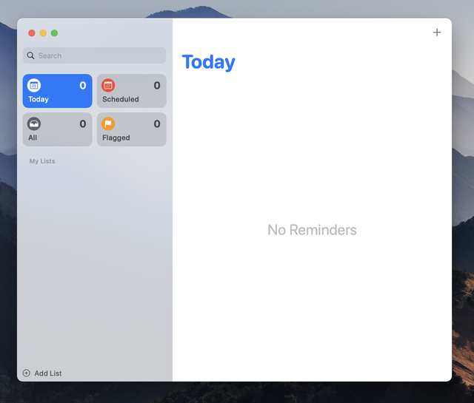Switch to the Flagged smart list
Image resolution: width=474 pixels, height=403 pixels.
(132, 129)
